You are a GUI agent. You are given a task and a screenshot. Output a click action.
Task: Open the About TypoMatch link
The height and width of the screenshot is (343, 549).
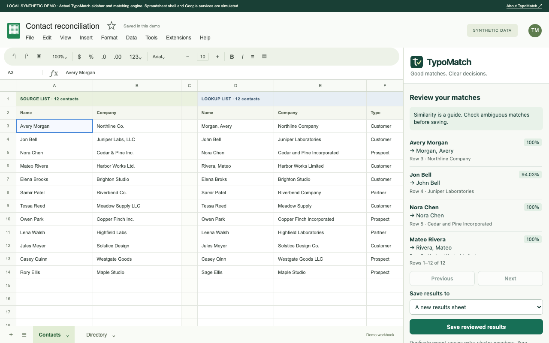pyautogui.click(x=524, y=6)
